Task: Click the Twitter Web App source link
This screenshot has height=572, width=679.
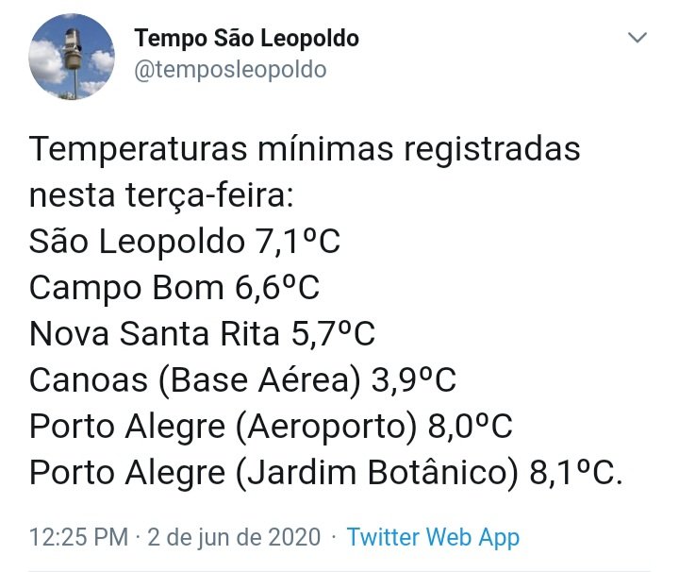Action: [x=433, y=538]
